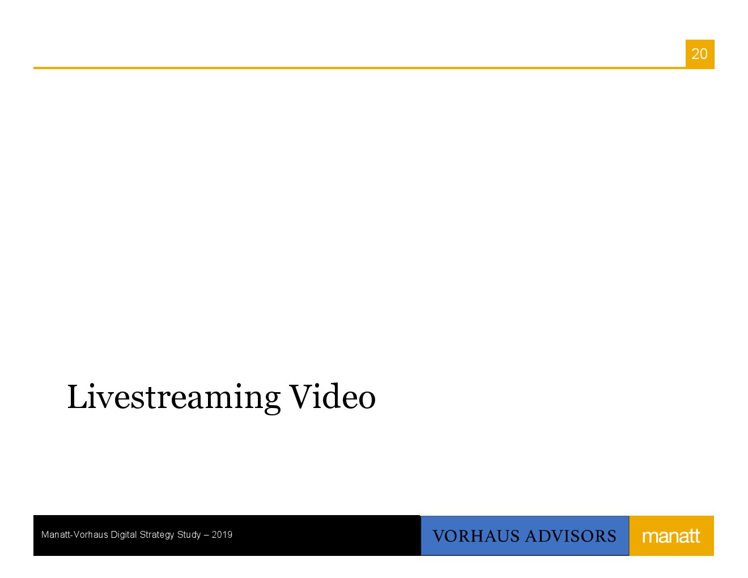Click the manatt logo in footer
The image size is (748, 578).
coord(671,536)
